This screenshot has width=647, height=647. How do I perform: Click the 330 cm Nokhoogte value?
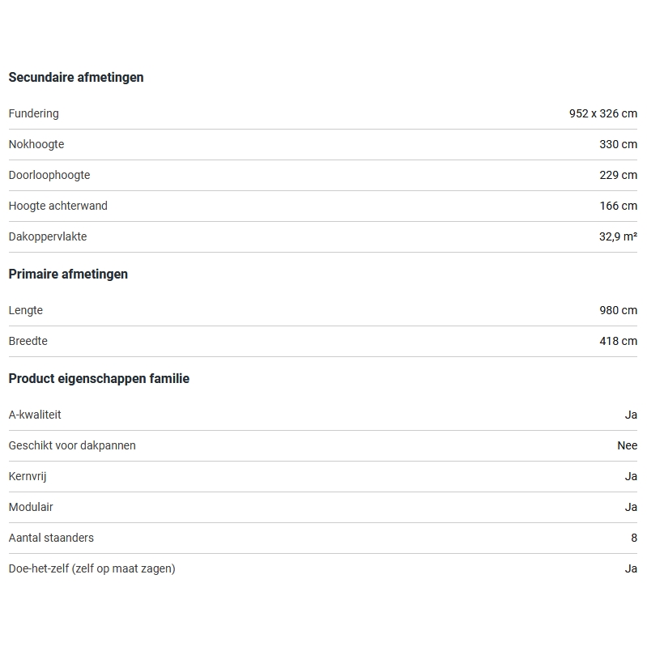(x=618, y=145)
